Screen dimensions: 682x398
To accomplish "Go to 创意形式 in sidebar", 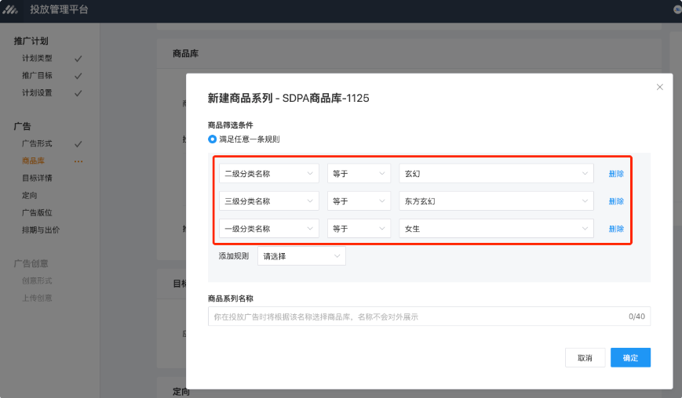I will [x=37, y=280].
